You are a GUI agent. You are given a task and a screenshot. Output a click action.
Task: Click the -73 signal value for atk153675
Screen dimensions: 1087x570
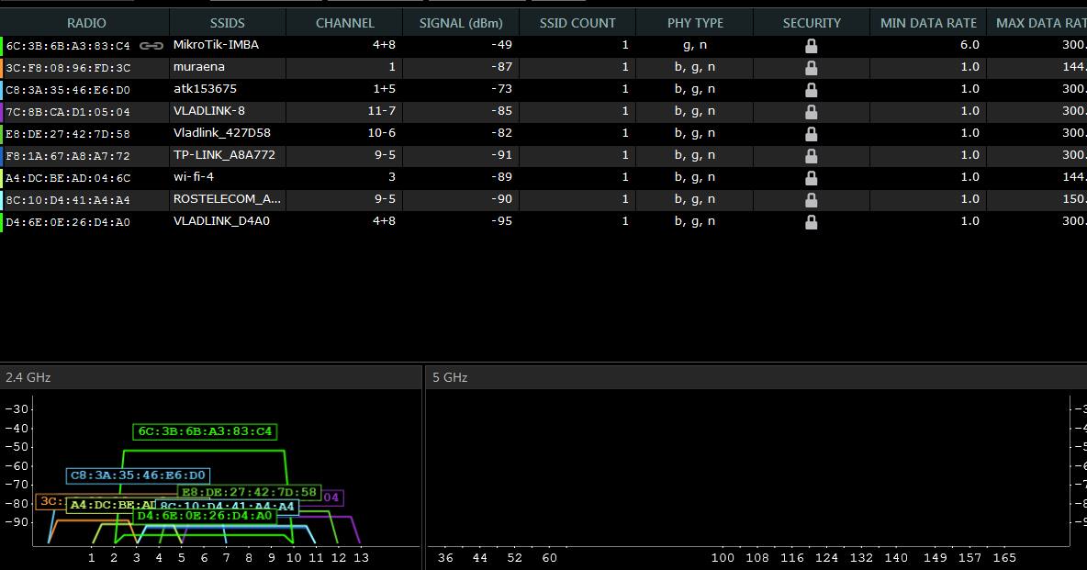click(x=501, y=89)
